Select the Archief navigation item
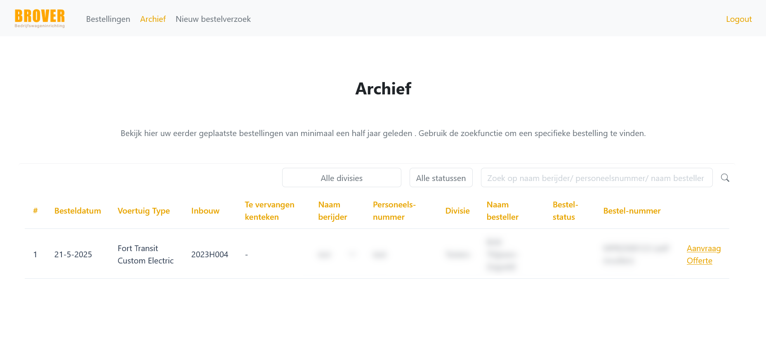The image size is (766, 362). click(x=153, y=19)
